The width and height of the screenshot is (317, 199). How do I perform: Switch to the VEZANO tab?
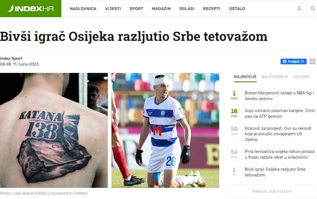[x=301, y=77]
